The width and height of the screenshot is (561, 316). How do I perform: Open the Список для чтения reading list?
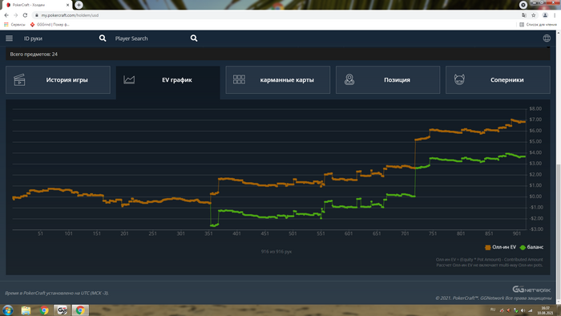click(x=538, y=24)
